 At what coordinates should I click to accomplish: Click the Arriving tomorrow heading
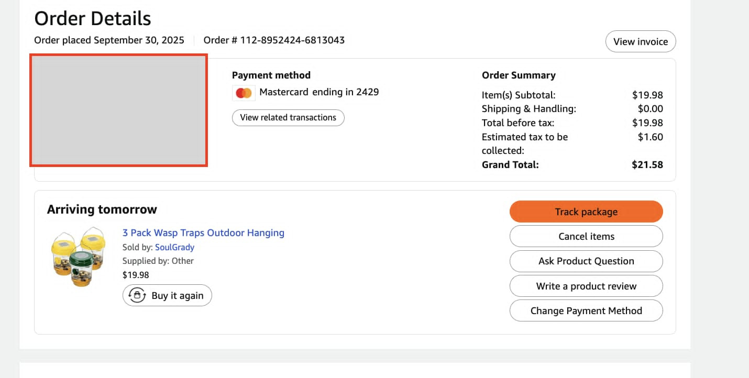click(102, 209)
